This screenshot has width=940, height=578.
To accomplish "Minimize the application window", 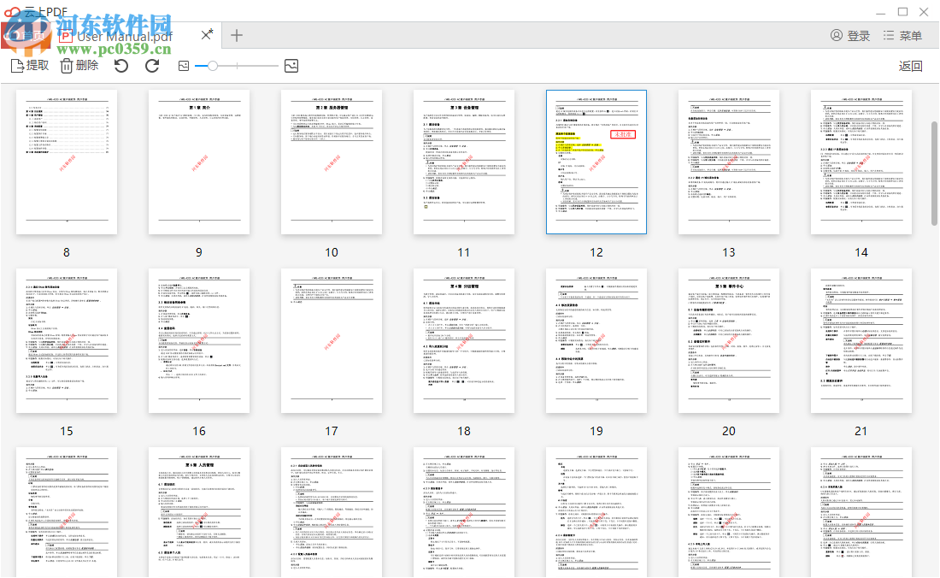I will tap(881, 13).
